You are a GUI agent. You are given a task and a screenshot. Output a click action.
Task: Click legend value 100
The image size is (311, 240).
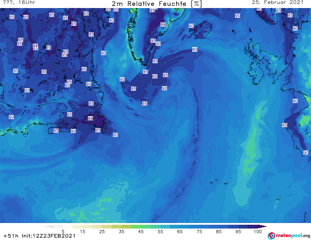(x=258, y=232)
